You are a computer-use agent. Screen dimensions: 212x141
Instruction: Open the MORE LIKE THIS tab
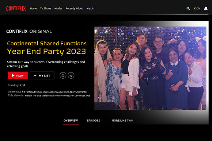(x=122, y=121)
